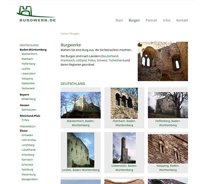Open Wildenberg under Bayern

tap(29, 99)
